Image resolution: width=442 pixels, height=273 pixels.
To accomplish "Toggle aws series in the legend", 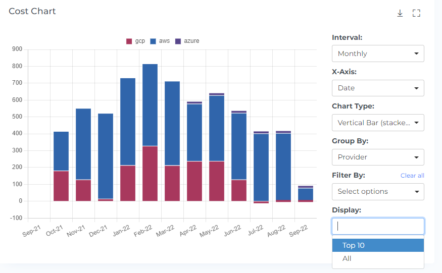I will point(160,41).
